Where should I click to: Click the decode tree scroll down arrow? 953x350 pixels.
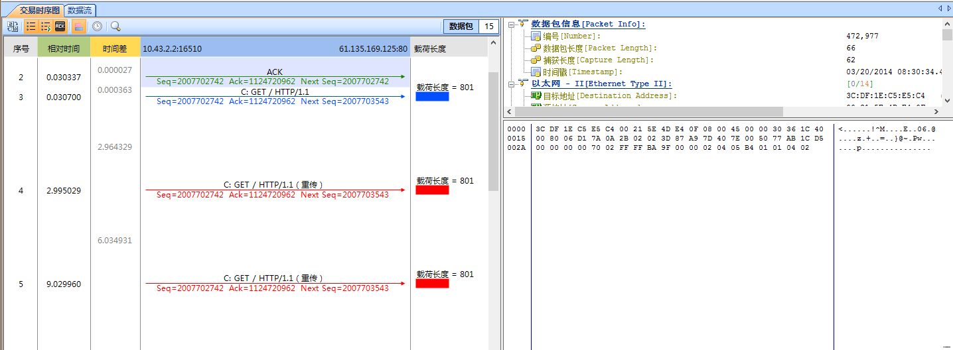pos(947,101)
